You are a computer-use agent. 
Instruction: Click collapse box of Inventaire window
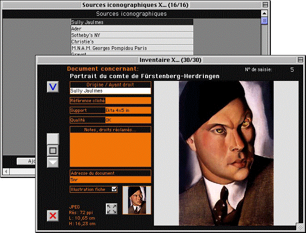(x=300, y=60)
